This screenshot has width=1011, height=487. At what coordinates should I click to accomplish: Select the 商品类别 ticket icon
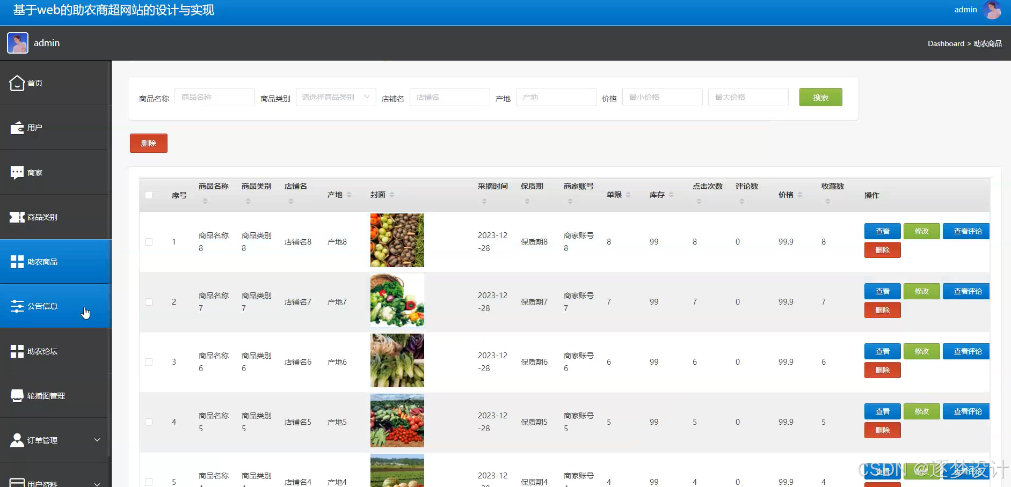17,217
